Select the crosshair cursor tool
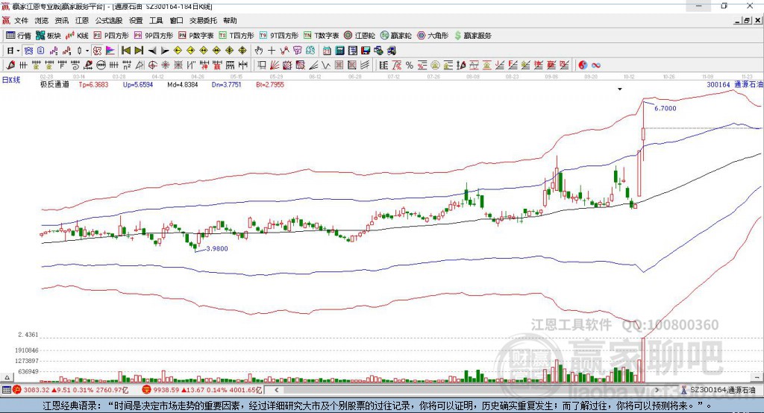 272,51
